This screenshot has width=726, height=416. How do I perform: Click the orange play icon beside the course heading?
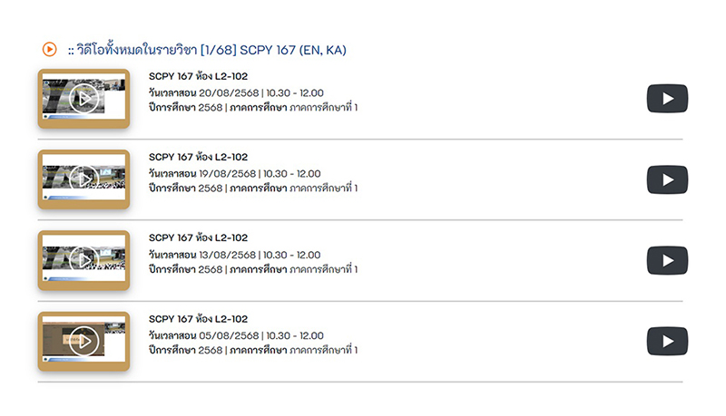coord(50,49)
